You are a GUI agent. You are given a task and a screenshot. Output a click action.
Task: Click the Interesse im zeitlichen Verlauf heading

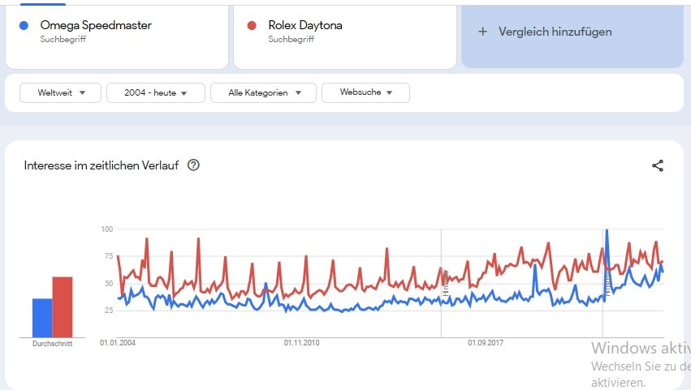coord(101,165)
